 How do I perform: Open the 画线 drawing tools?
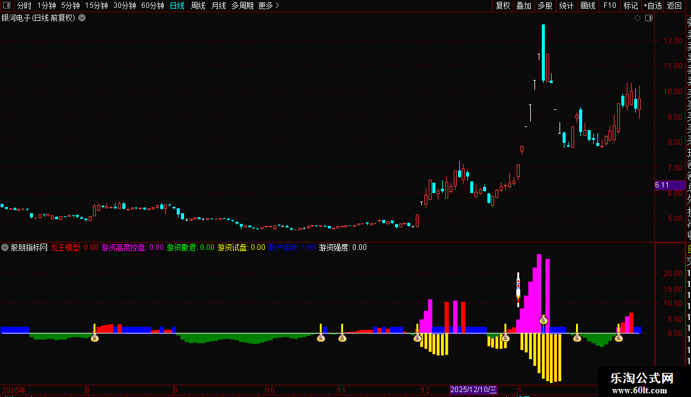pyautogui.click(x=588, y=5)
